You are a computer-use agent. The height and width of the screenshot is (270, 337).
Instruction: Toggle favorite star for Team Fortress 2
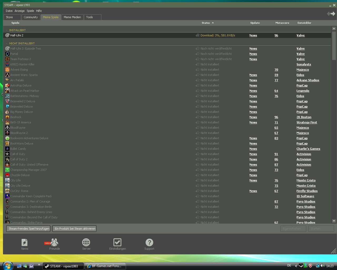click(197, 59)
